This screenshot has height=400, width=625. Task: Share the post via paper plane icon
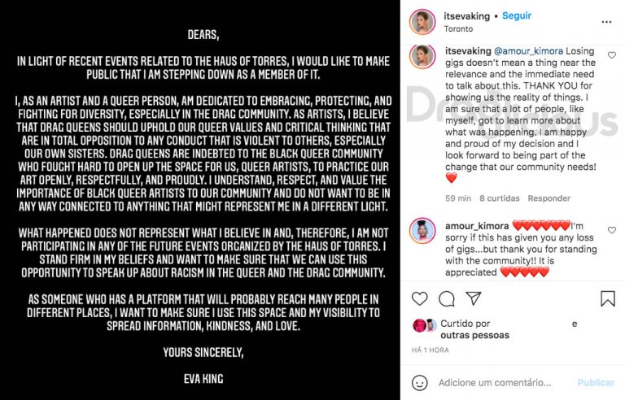[x=474, y=298]
